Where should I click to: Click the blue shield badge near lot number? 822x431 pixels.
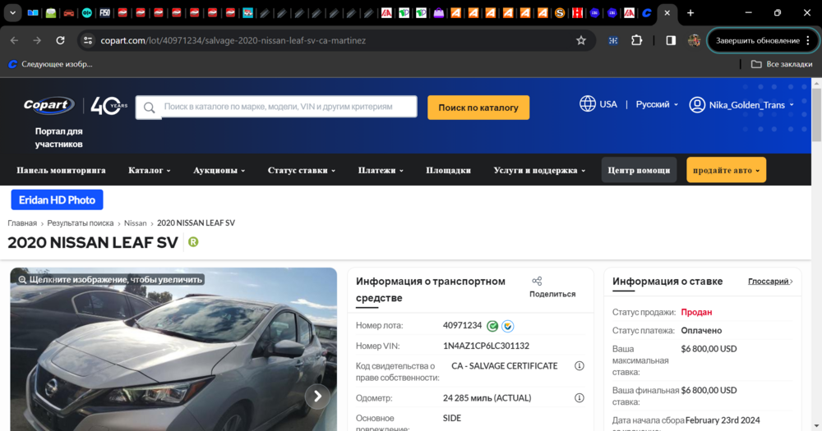(507, 326)
